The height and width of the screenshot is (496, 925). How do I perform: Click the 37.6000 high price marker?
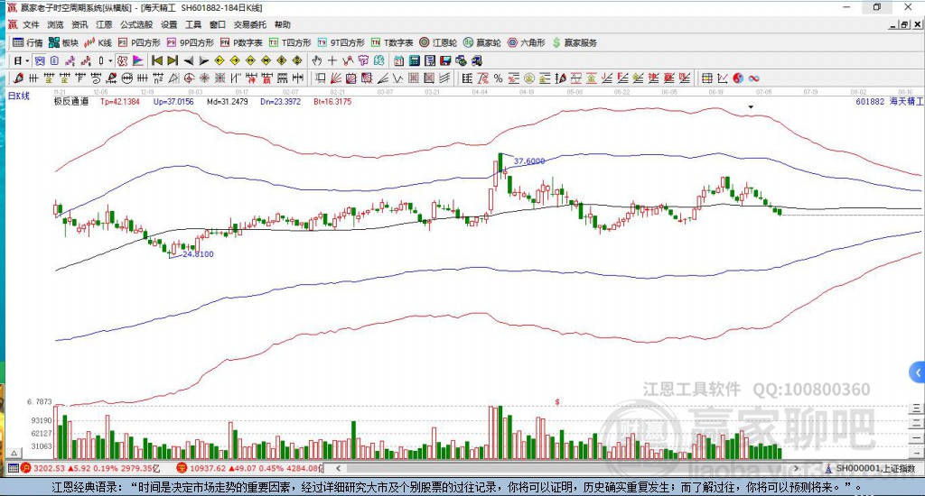click(529, 161)
